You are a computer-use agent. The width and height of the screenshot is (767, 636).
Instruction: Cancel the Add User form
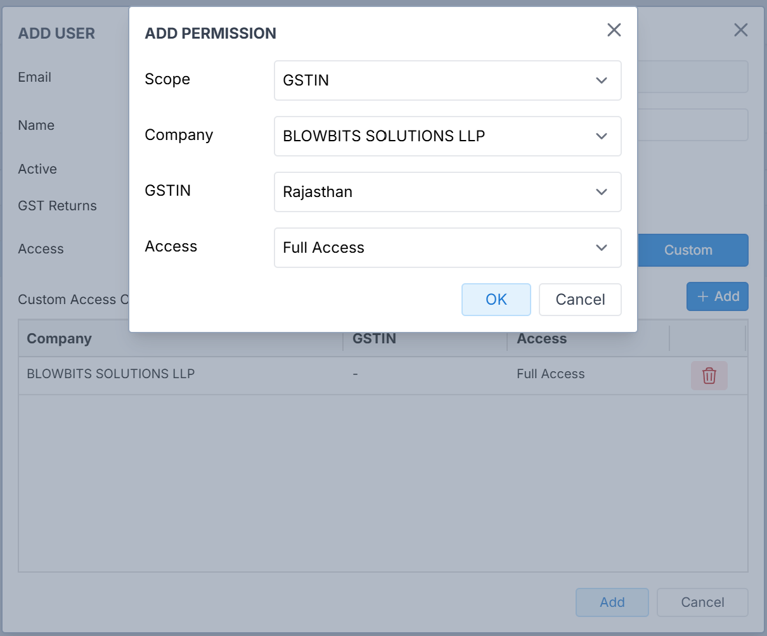coord(702,602)
